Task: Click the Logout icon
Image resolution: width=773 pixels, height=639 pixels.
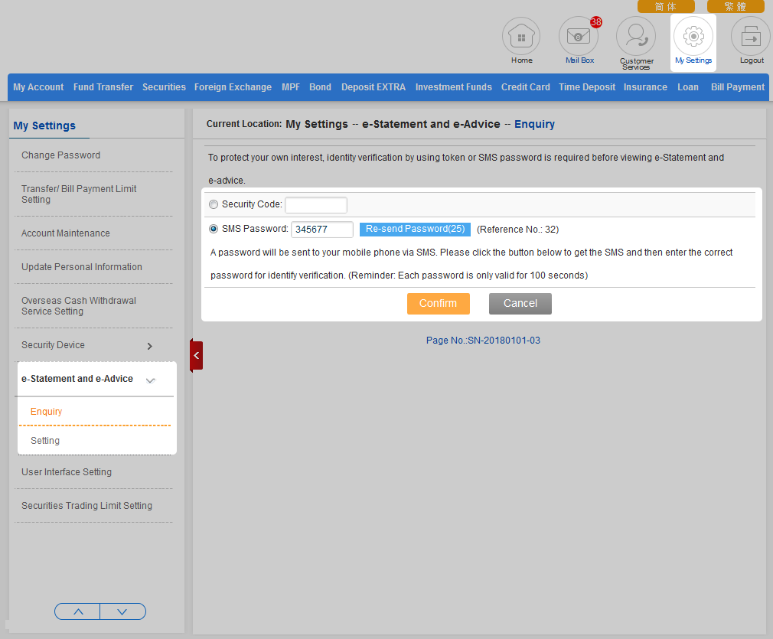Action: pyautogui.click(x=751, y=37)
